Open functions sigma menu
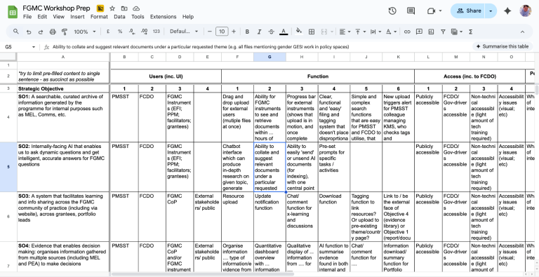Viewport: 539px width, 277px height. point(471,32)
